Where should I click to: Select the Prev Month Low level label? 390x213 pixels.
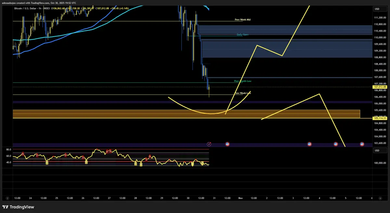click(x=242, y=81)
